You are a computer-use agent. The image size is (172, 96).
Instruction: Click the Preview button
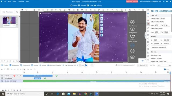(x=82, y=5)
